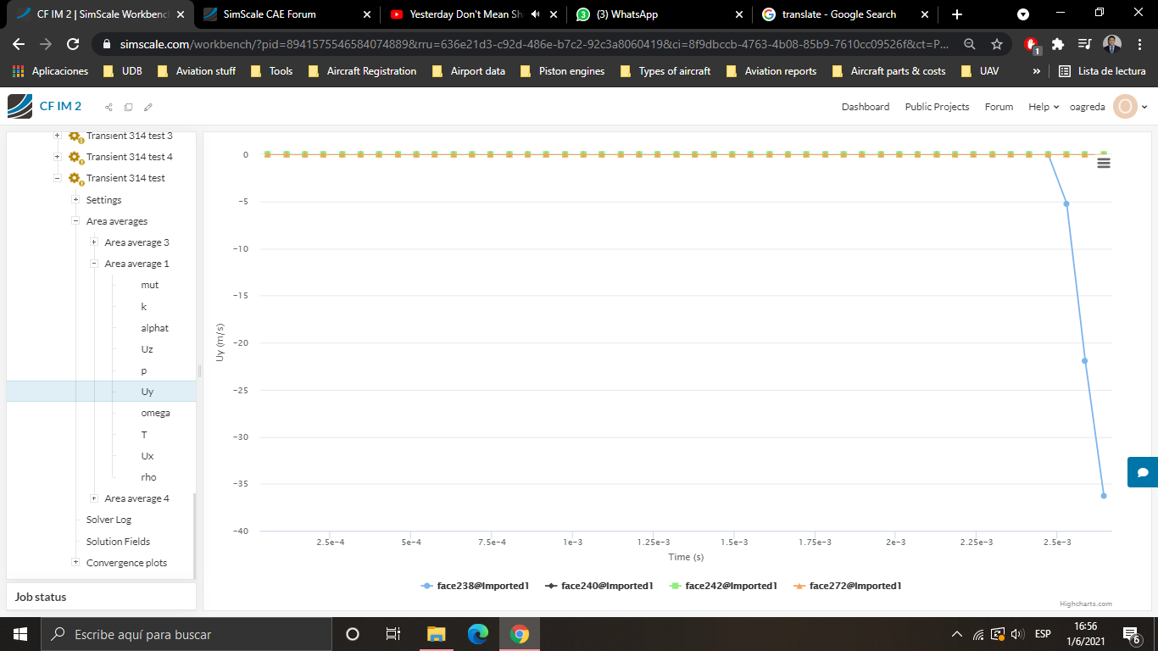Expand the Transient 314 test 4 node
Image resolution: width=1158 pixels, height=651 pixels.
pos(58,157)
